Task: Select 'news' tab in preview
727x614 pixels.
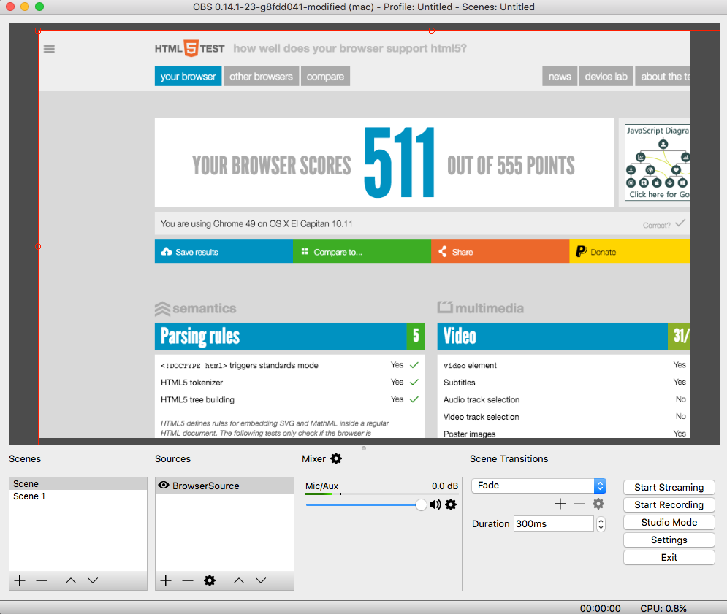Action: (x=560, y=77)
